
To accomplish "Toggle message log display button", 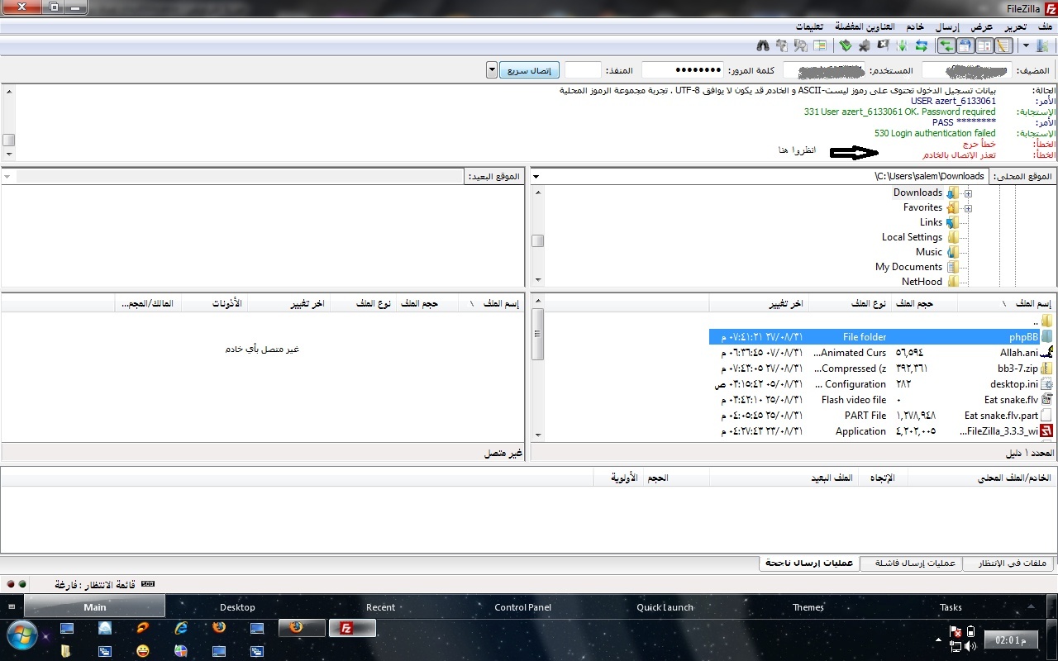I will (1003, 46).
